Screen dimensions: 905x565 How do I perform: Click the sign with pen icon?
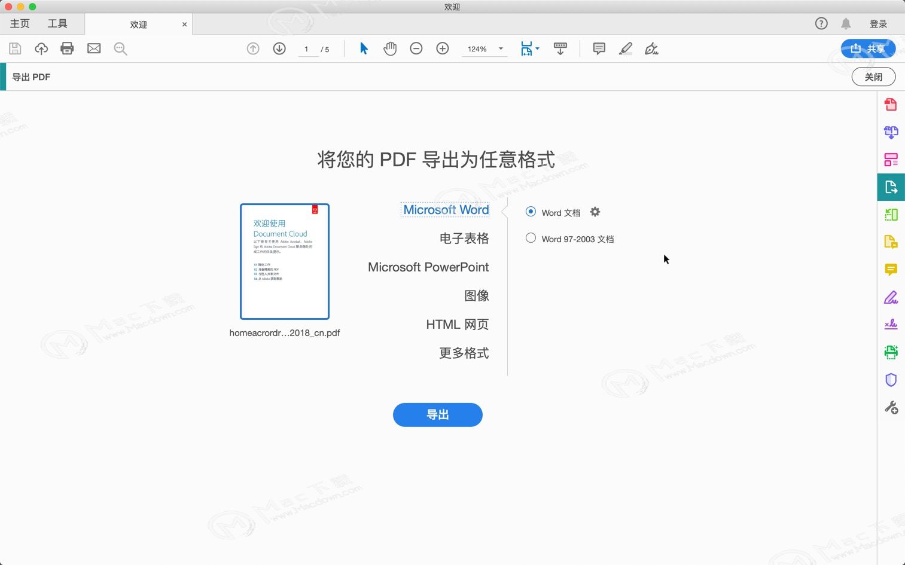(x=651, y=49)
